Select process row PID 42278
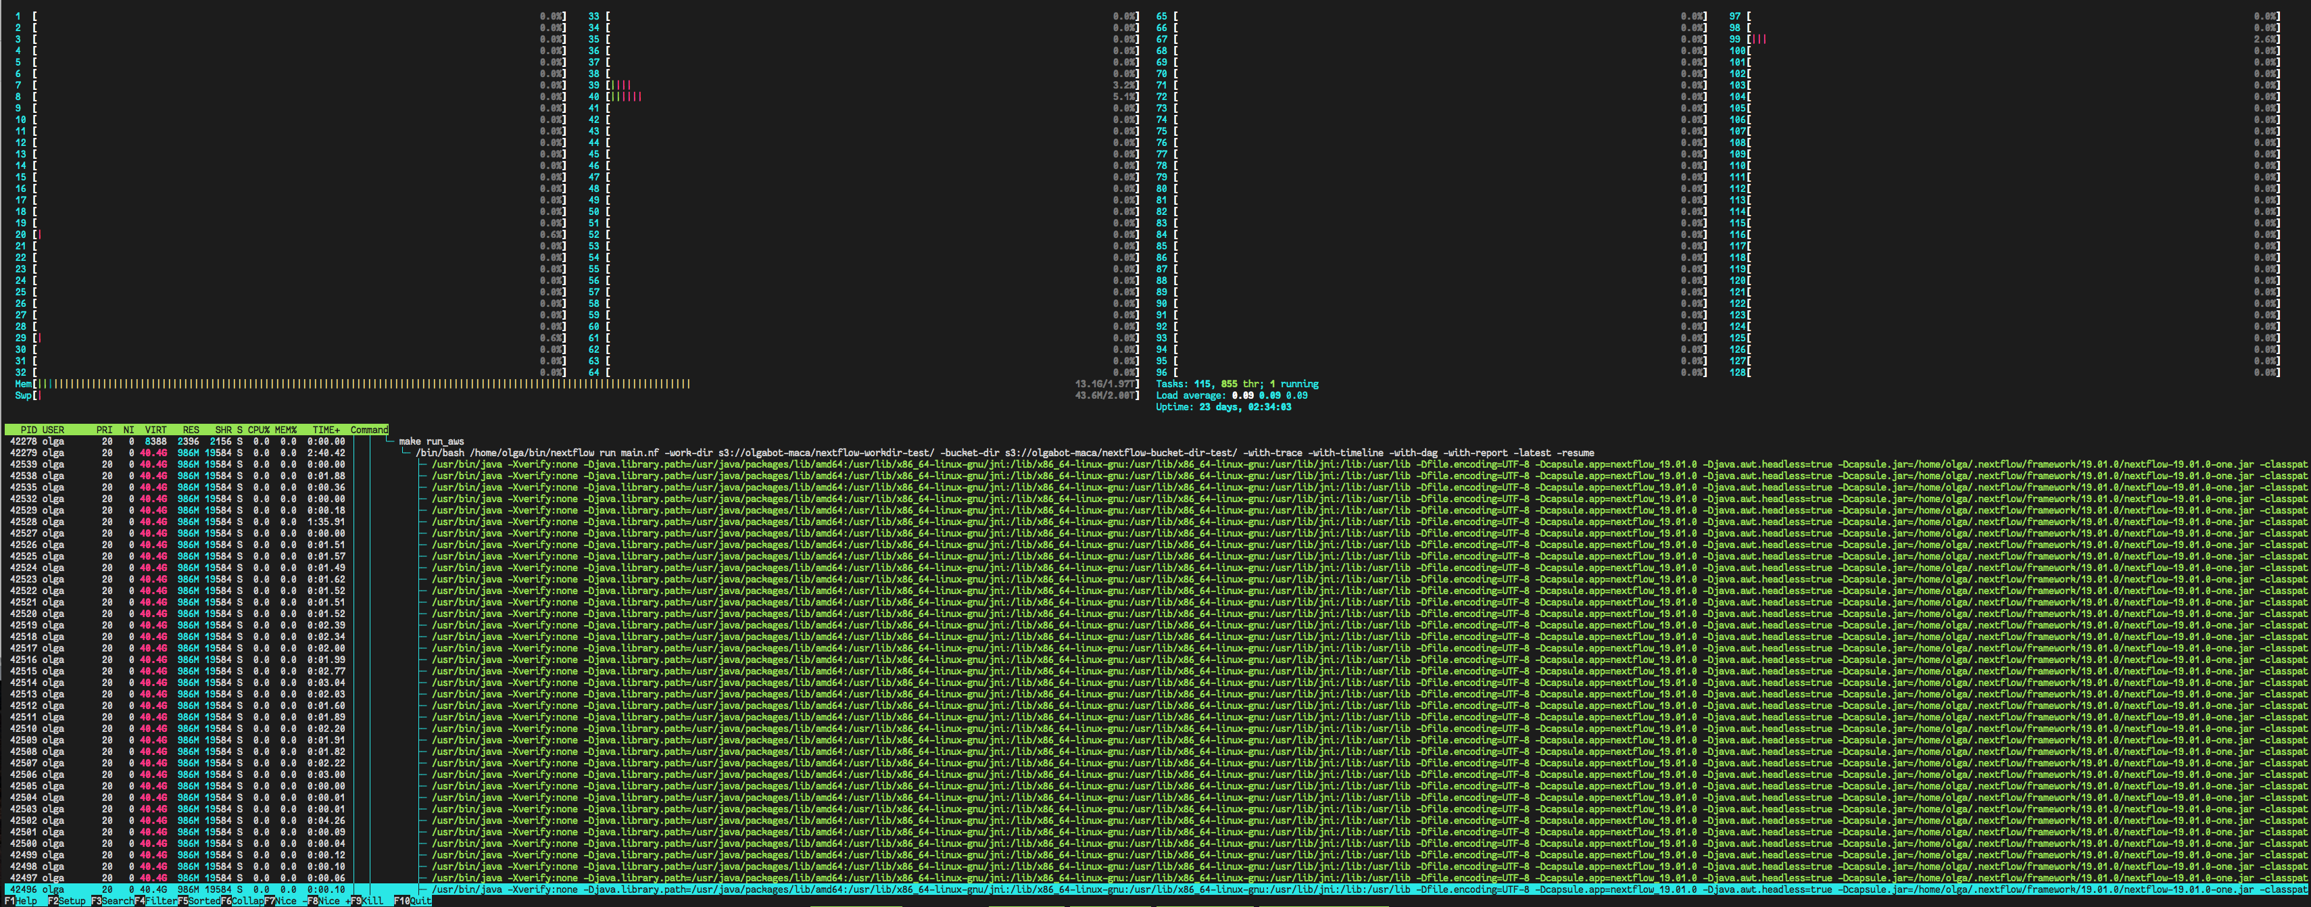 pyautogui.click(x=1156, y=441)
